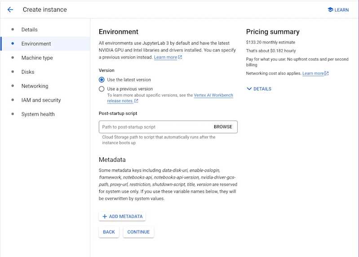Select Use a previous version radio
Viewport: 359px width, 257px height.
click(102, 89)
